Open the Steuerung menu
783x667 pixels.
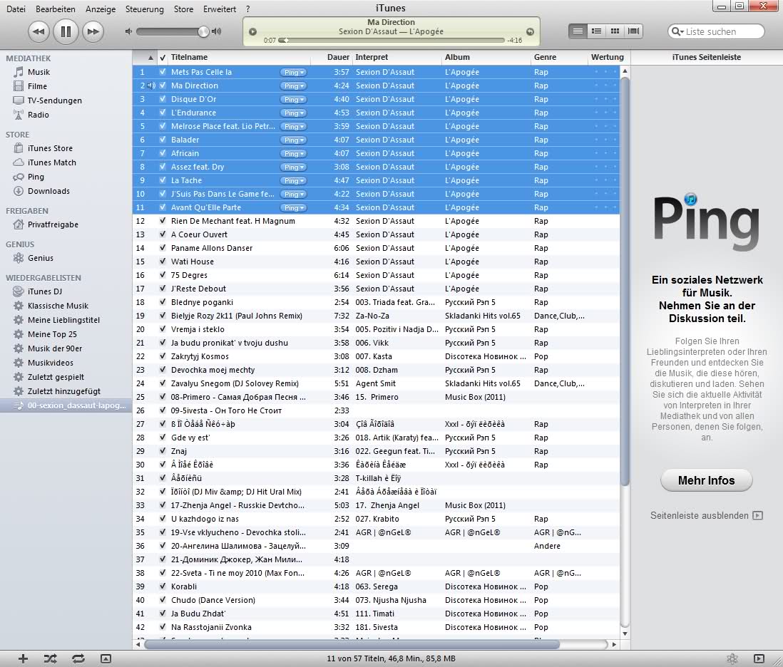coord(144,9)
